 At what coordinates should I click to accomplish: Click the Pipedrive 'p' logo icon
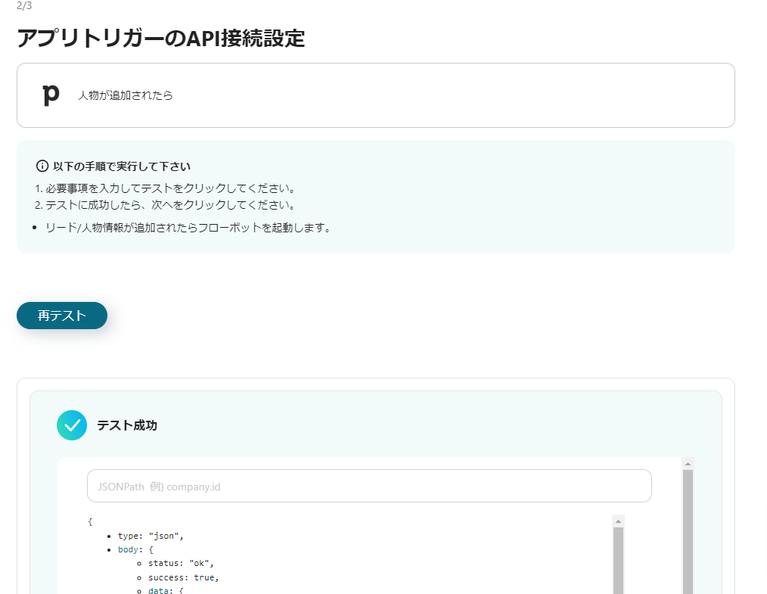51,95
